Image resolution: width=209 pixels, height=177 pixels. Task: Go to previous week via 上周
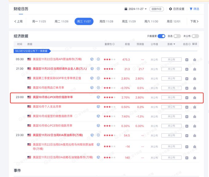pos(18,22)
